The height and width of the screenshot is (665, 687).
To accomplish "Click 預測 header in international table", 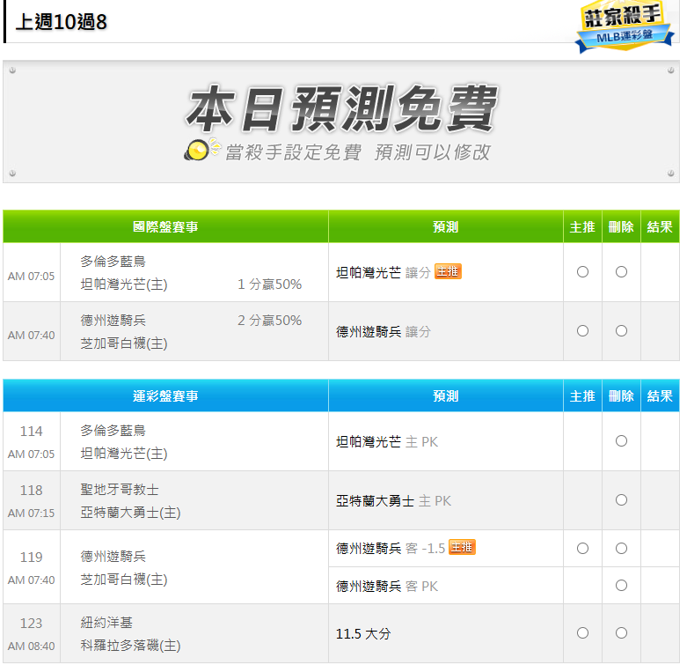I will pyautogui.click(x=446, y=226).
